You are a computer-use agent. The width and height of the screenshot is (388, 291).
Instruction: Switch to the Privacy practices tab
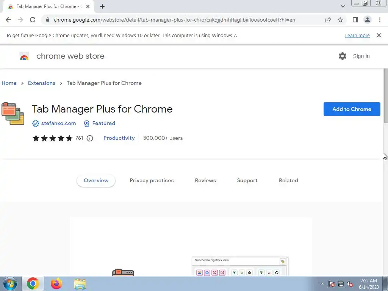point(152,181)
